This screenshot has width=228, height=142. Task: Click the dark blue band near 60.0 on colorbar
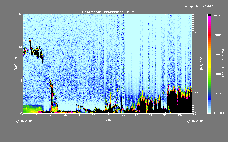point(209,95)
